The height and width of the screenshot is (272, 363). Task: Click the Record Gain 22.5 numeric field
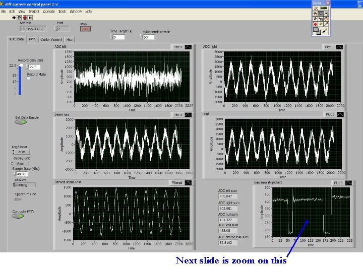click(34, 67)
